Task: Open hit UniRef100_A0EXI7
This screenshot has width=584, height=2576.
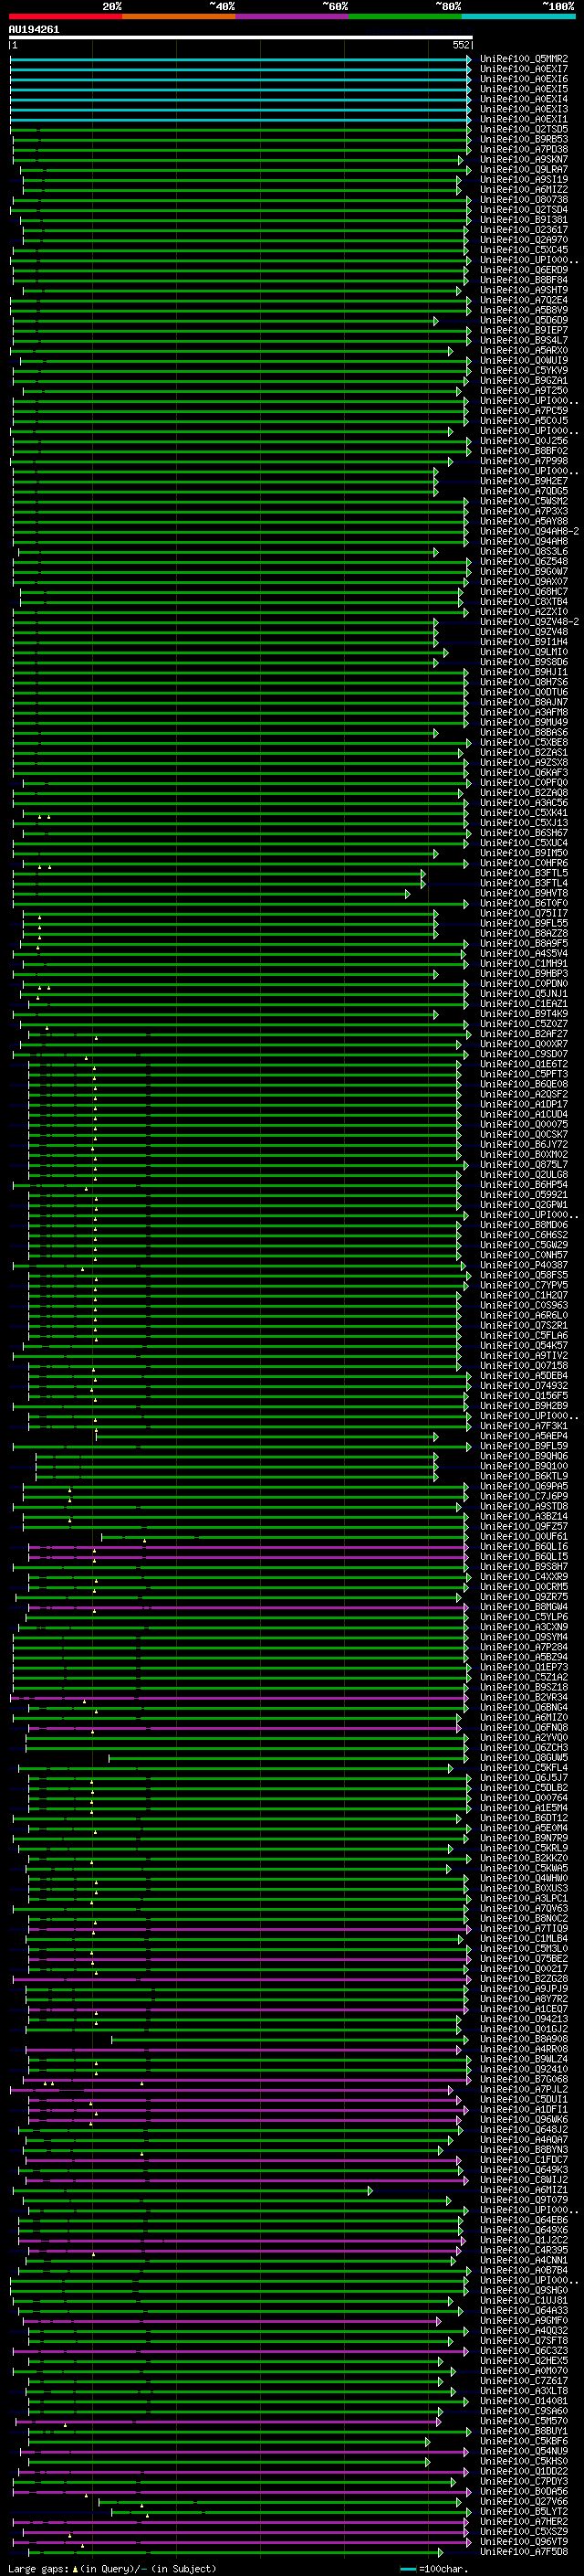Action: pos(524,69)
